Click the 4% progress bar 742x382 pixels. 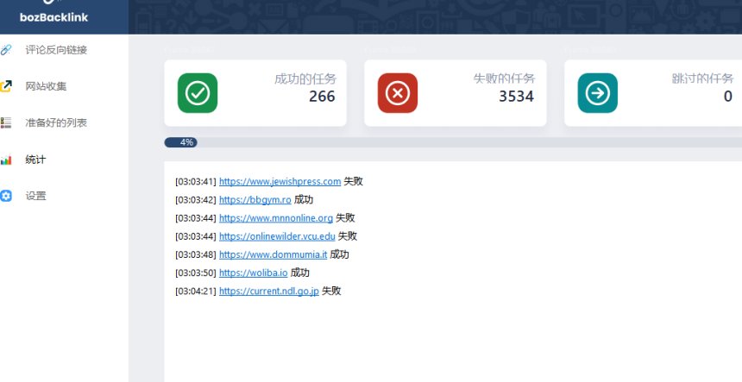pyautogui.click(x=186, y=142)
